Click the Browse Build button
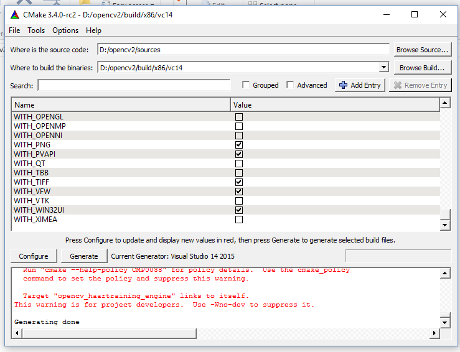This screenshot has width=460, height=352. pyautogui.click(x=423, y=68)
